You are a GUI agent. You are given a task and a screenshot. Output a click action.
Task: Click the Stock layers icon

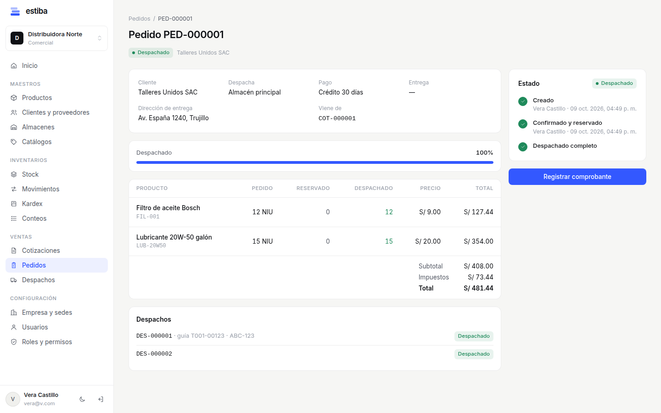click(14, 174)
